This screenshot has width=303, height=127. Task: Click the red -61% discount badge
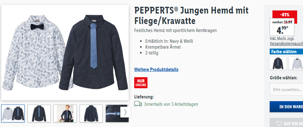[285, 14]
